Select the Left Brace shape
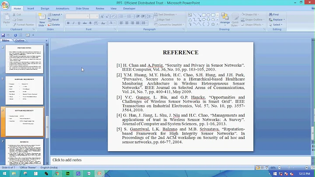The height and width of the screenshot is (177, 315). [204, 25]
